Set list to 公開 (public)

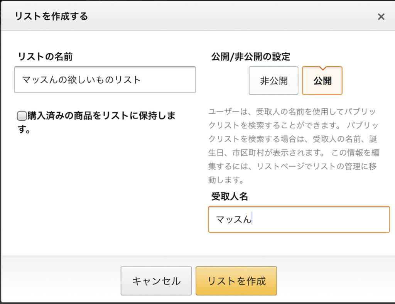[322, 81]
